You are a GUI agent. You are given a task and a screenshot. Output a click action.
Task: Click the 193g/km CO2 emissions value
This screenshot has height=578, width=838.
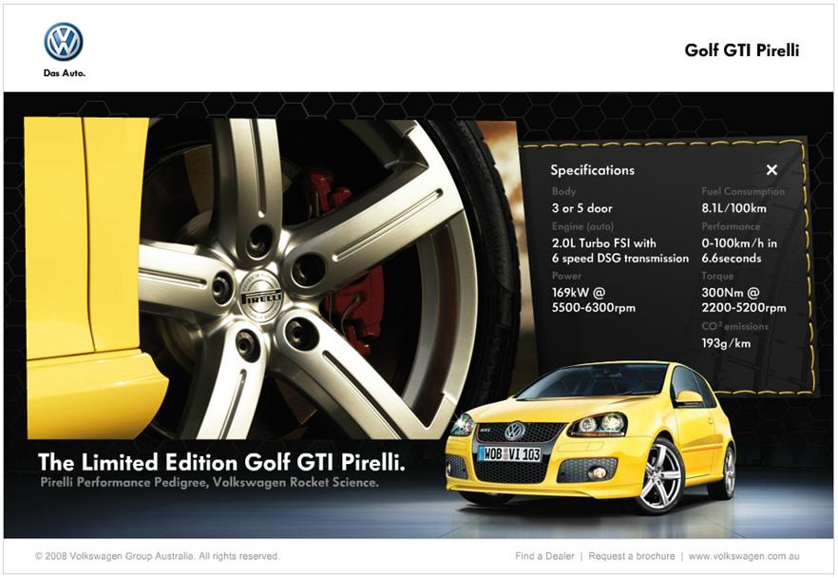click(x=725, y=343)
